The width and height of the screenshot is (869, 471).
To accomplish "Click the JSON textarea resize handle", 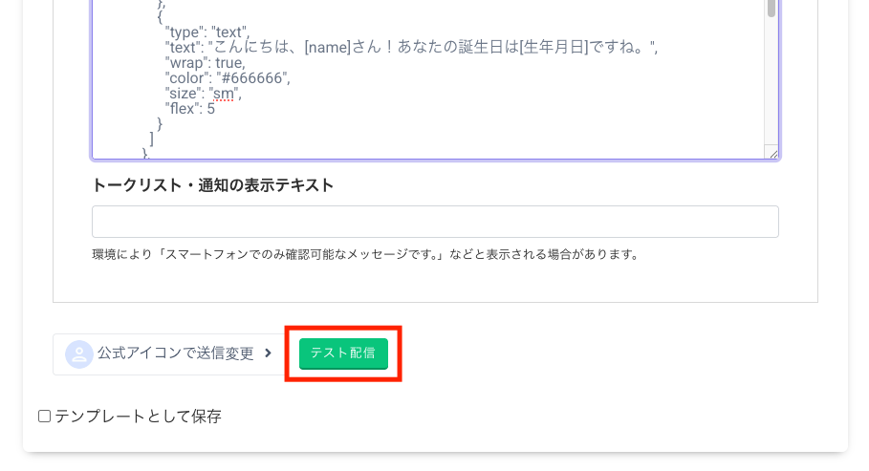I will [x=772, y=153].
